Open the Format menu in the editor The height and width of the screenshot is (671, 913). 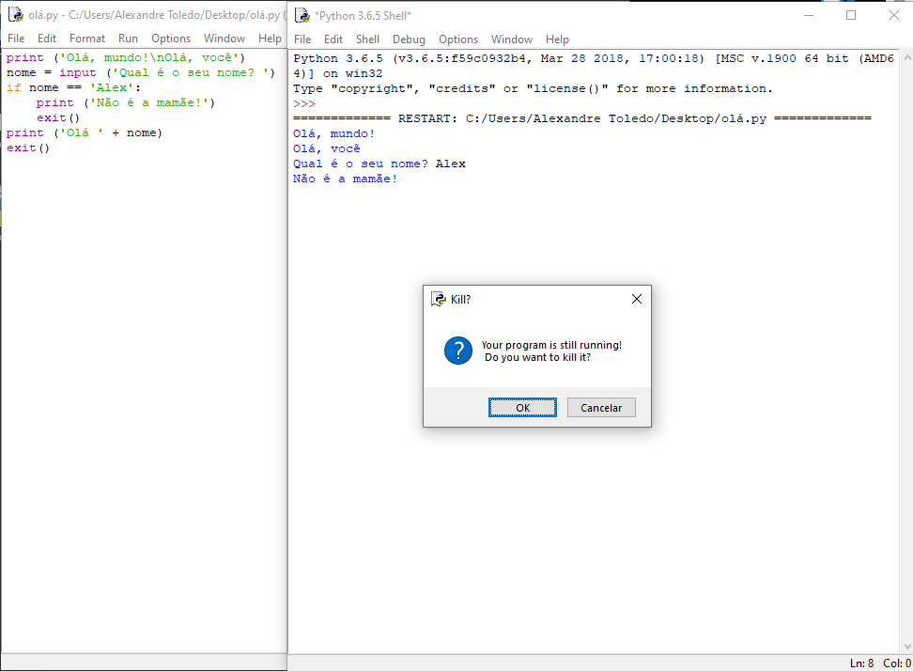87,39
